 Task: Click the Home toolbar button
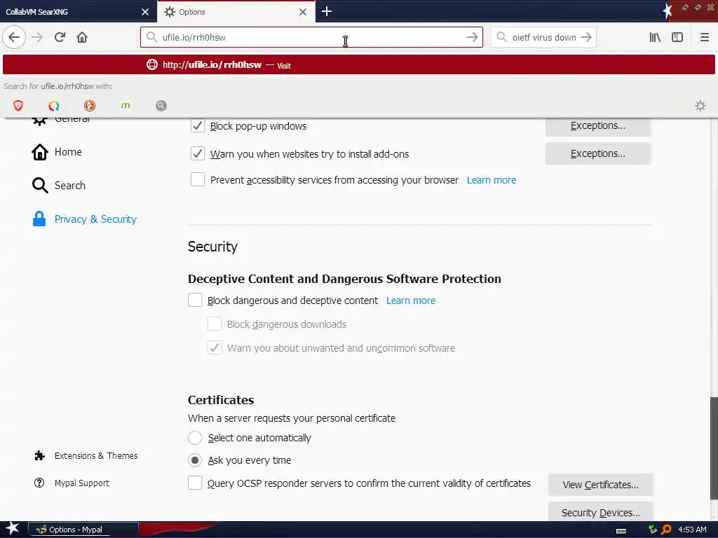tap(82, 37)
